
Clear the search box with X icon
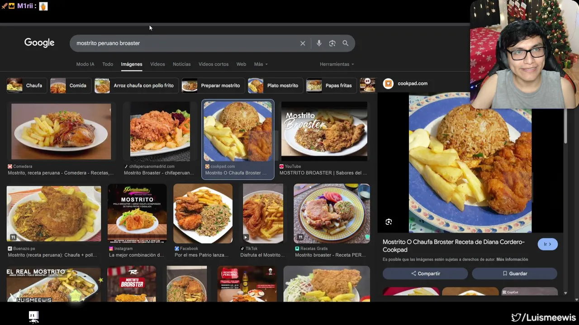pos(303,43)
